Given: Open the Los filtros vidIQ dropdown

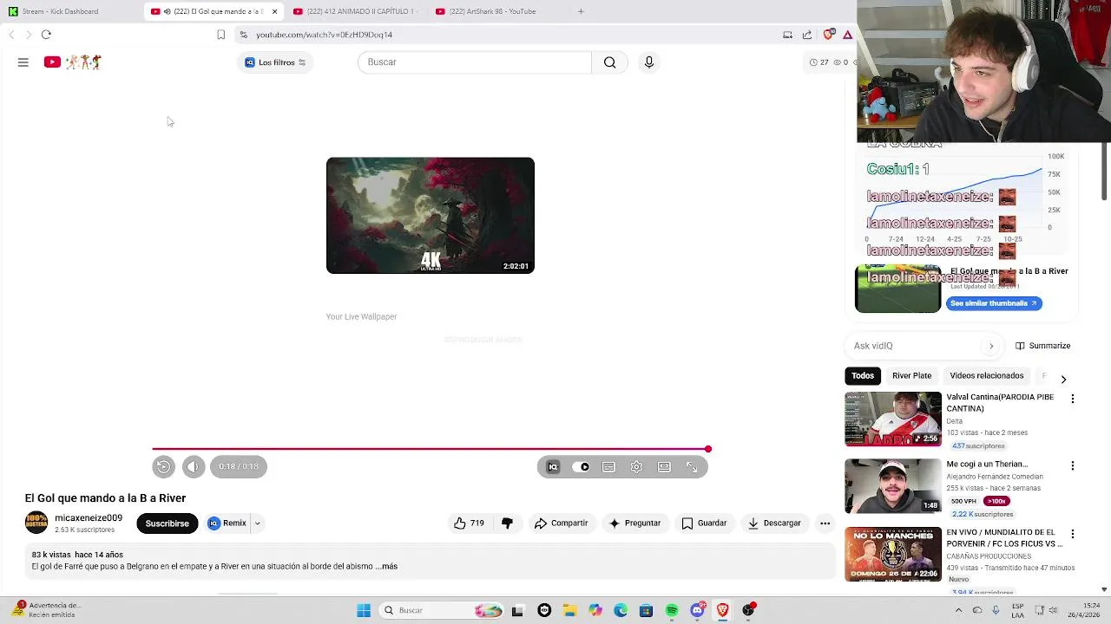Looking at the screenshot, I should tap(275, 62).
